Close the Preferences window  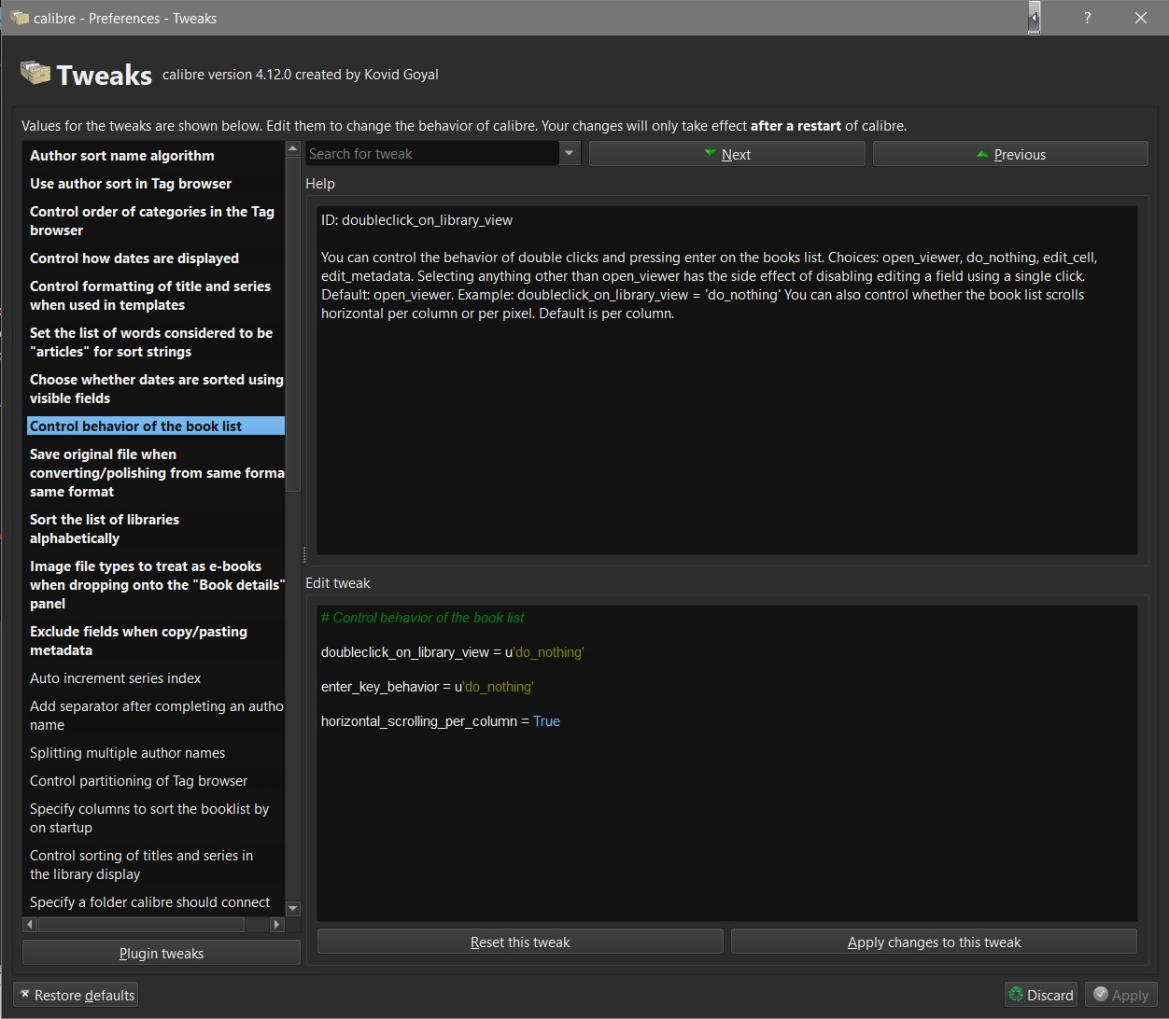point(1140,18)
